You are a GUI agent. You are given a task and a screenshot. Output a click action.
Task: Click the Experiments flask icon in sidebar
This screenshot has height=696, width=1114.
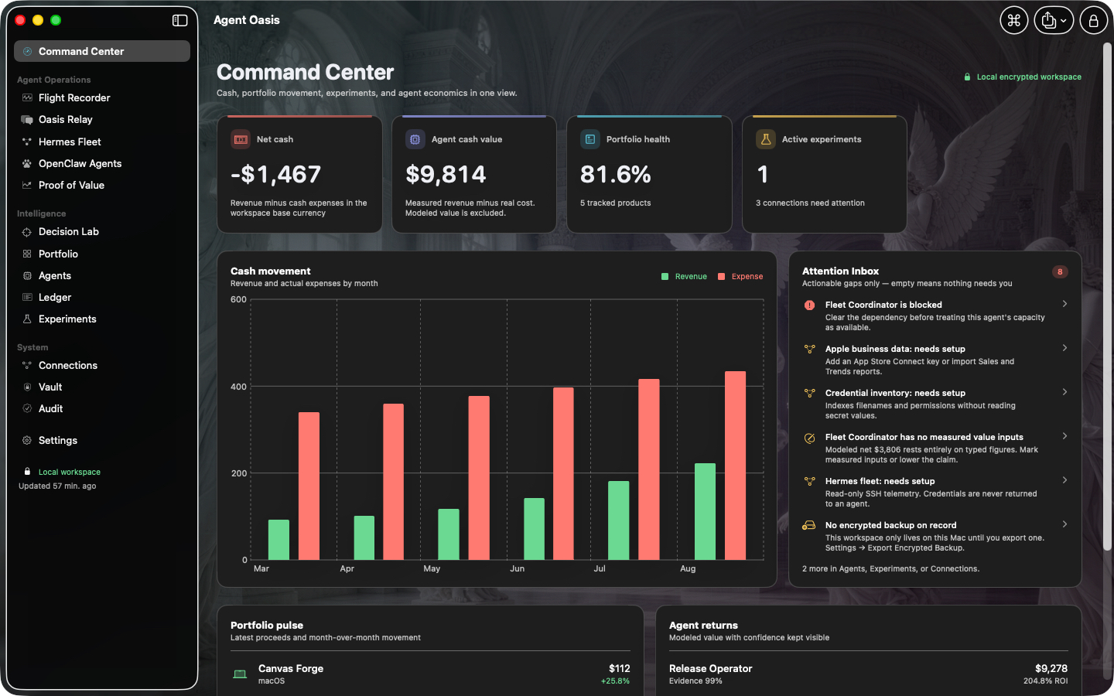(x=27, y=319)
